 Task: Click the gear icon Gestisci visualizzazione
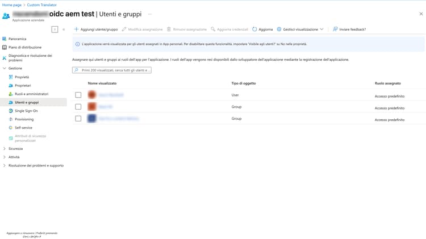pyautogui.click(x=279, y=29)
